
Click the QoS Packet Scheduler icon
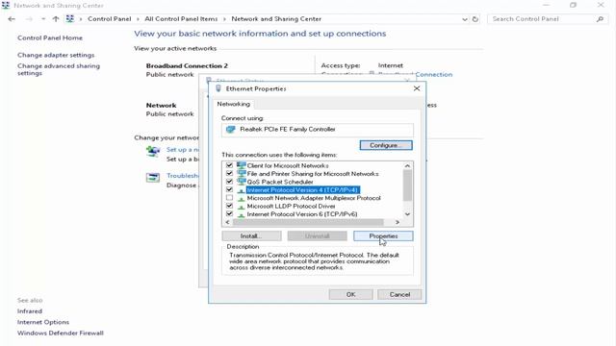click(241, 182)
